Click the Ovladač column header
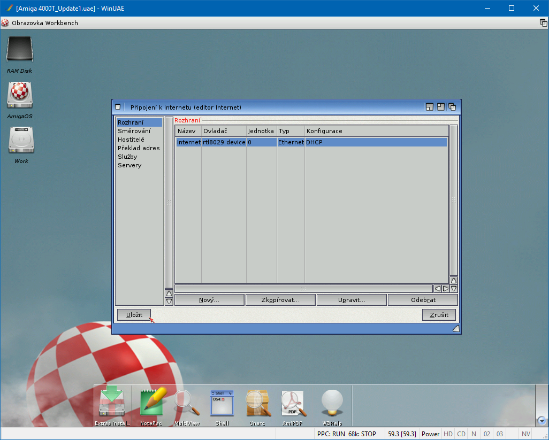The image size is (549, 440). coord(223,131)
